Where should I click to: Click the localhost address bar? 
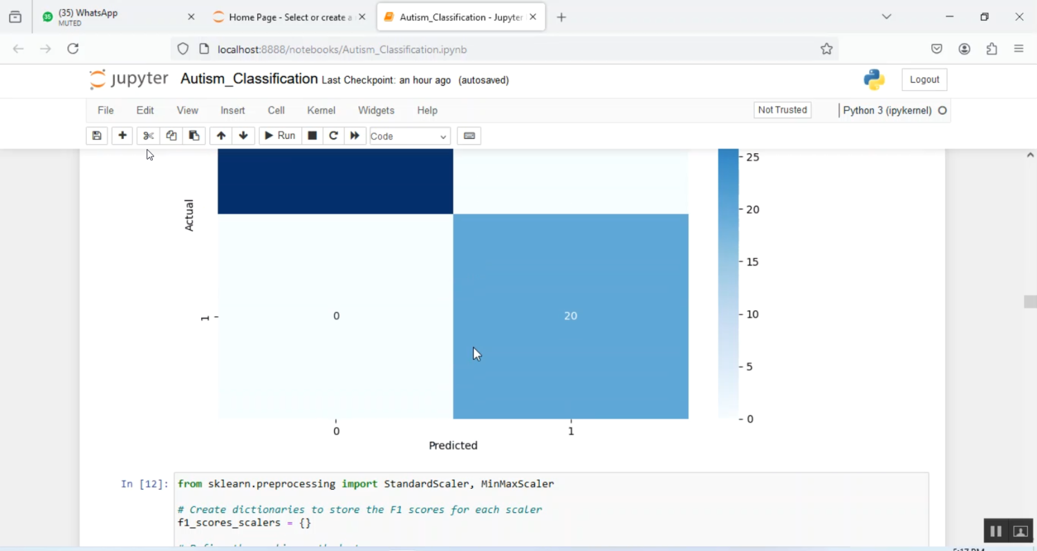pos(484,49)
